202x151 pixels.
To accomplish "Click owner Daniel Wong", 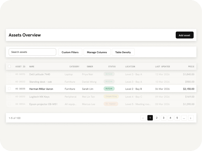I will pyautogui.click(x=89, y=82).
